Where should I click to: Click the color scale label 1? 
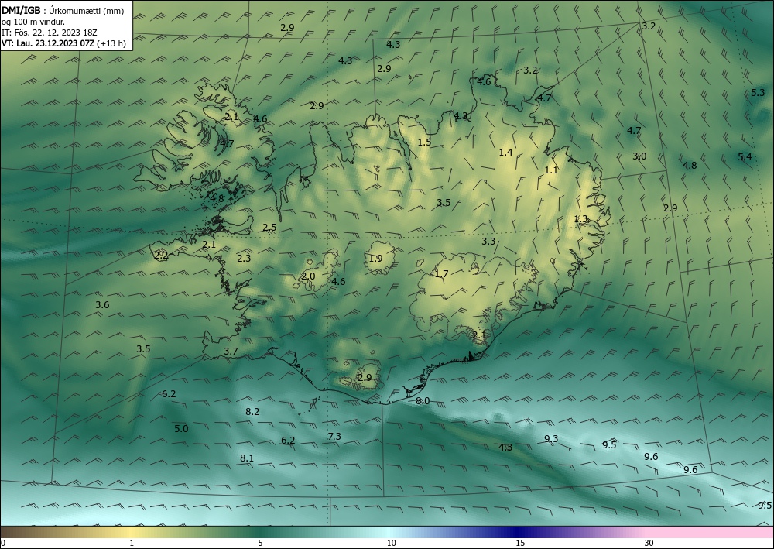click(132, 543)
